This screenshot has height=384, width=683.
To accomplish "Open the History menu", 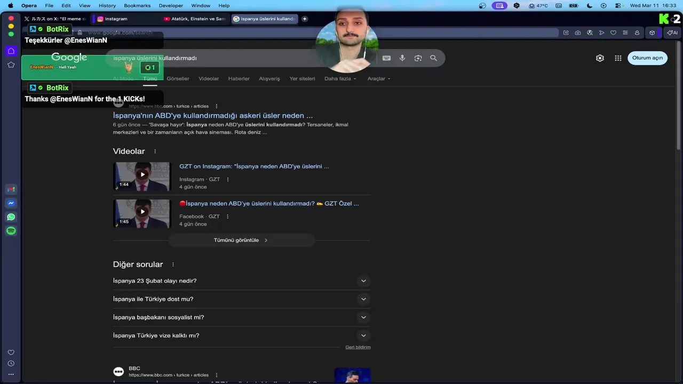I will point(107,5).
